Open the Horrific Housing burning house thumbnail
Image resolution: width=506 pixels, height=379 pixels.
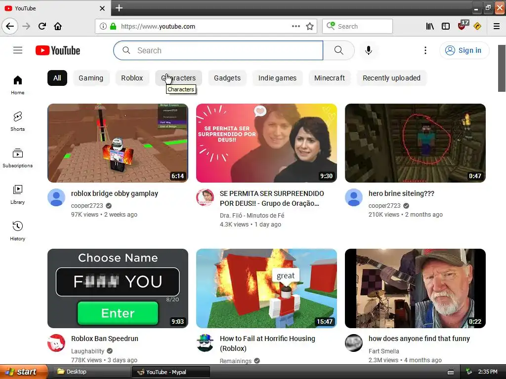tap(266, 288)
